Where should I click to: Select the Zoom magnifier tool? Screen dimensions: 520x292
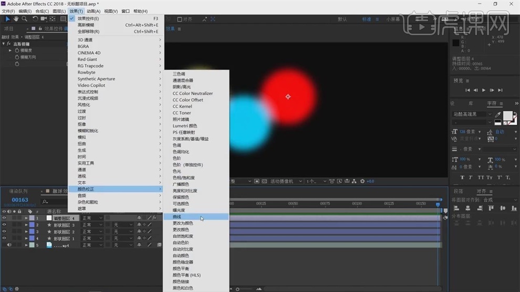(x=24, y=19)
